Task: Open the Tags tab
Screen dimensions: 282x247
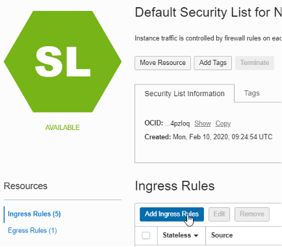Action: [251, 93]
